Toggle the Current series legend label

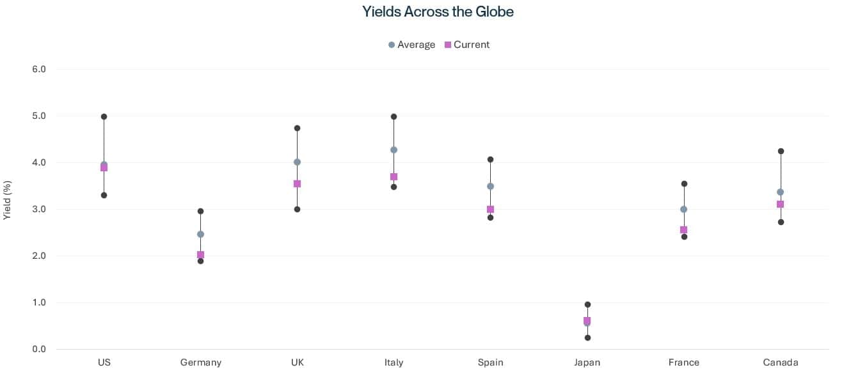(472, 45)
